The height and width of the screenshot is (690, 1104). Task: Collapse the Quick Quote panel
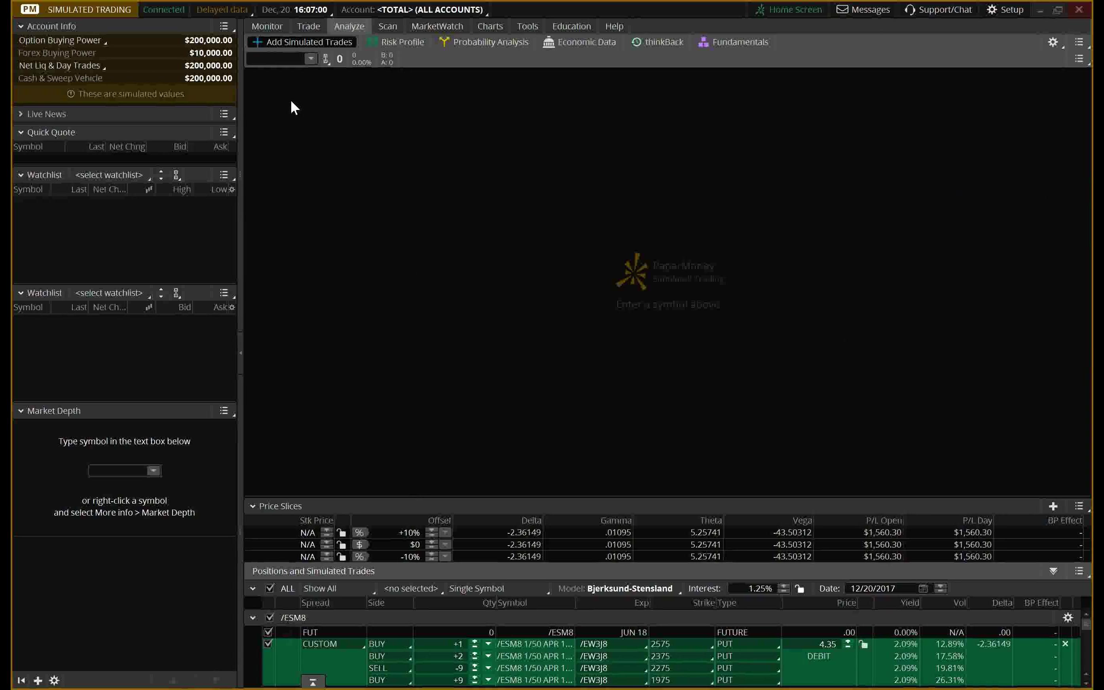(21, 132)
